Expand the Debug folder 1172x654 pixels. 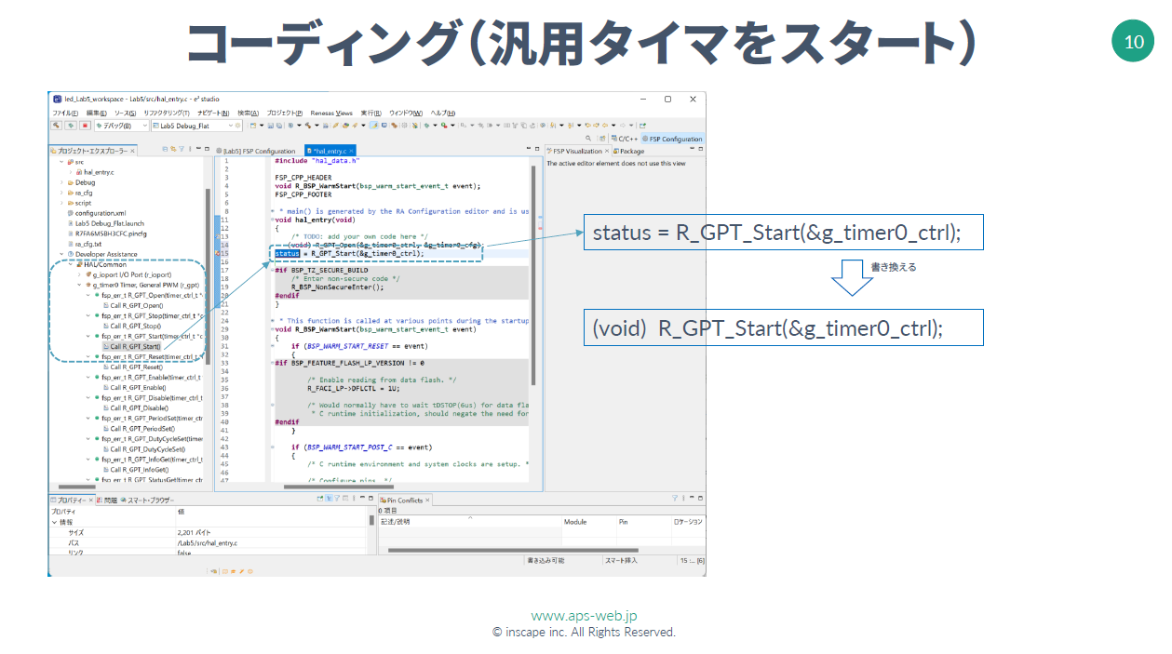coord(61,182)
